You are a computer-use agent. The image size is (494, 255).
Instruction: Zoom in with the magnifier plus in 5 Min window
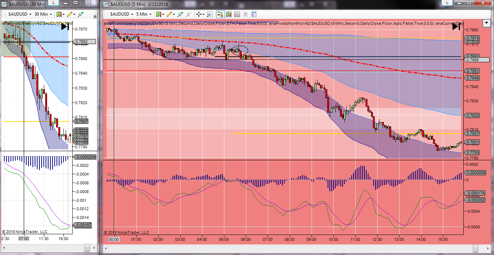(180, 14)
